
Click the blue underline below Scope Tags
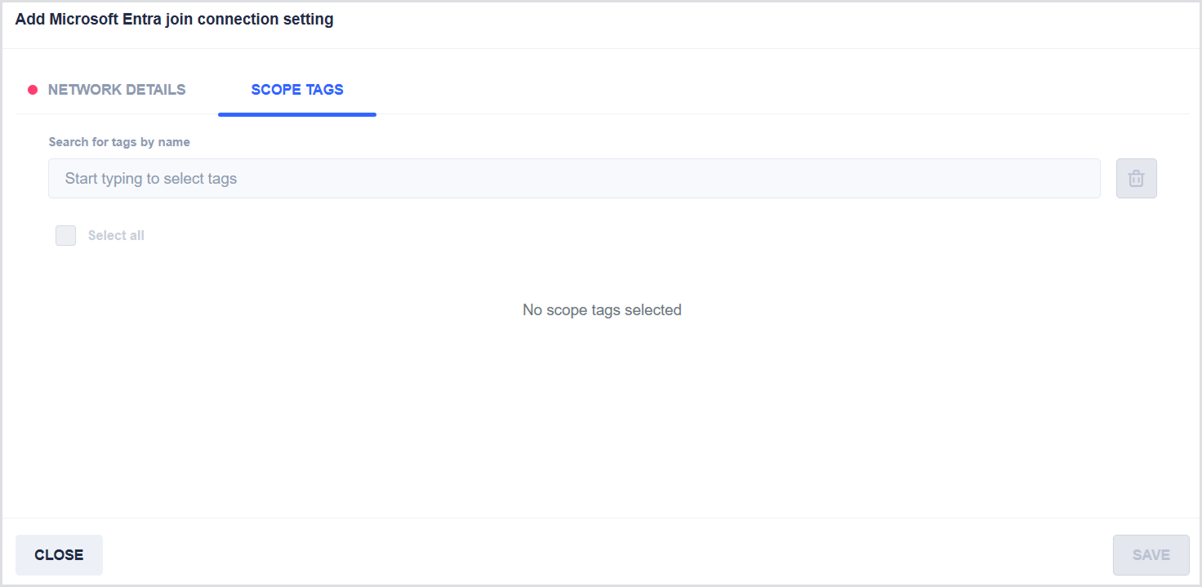click(296, 114)
